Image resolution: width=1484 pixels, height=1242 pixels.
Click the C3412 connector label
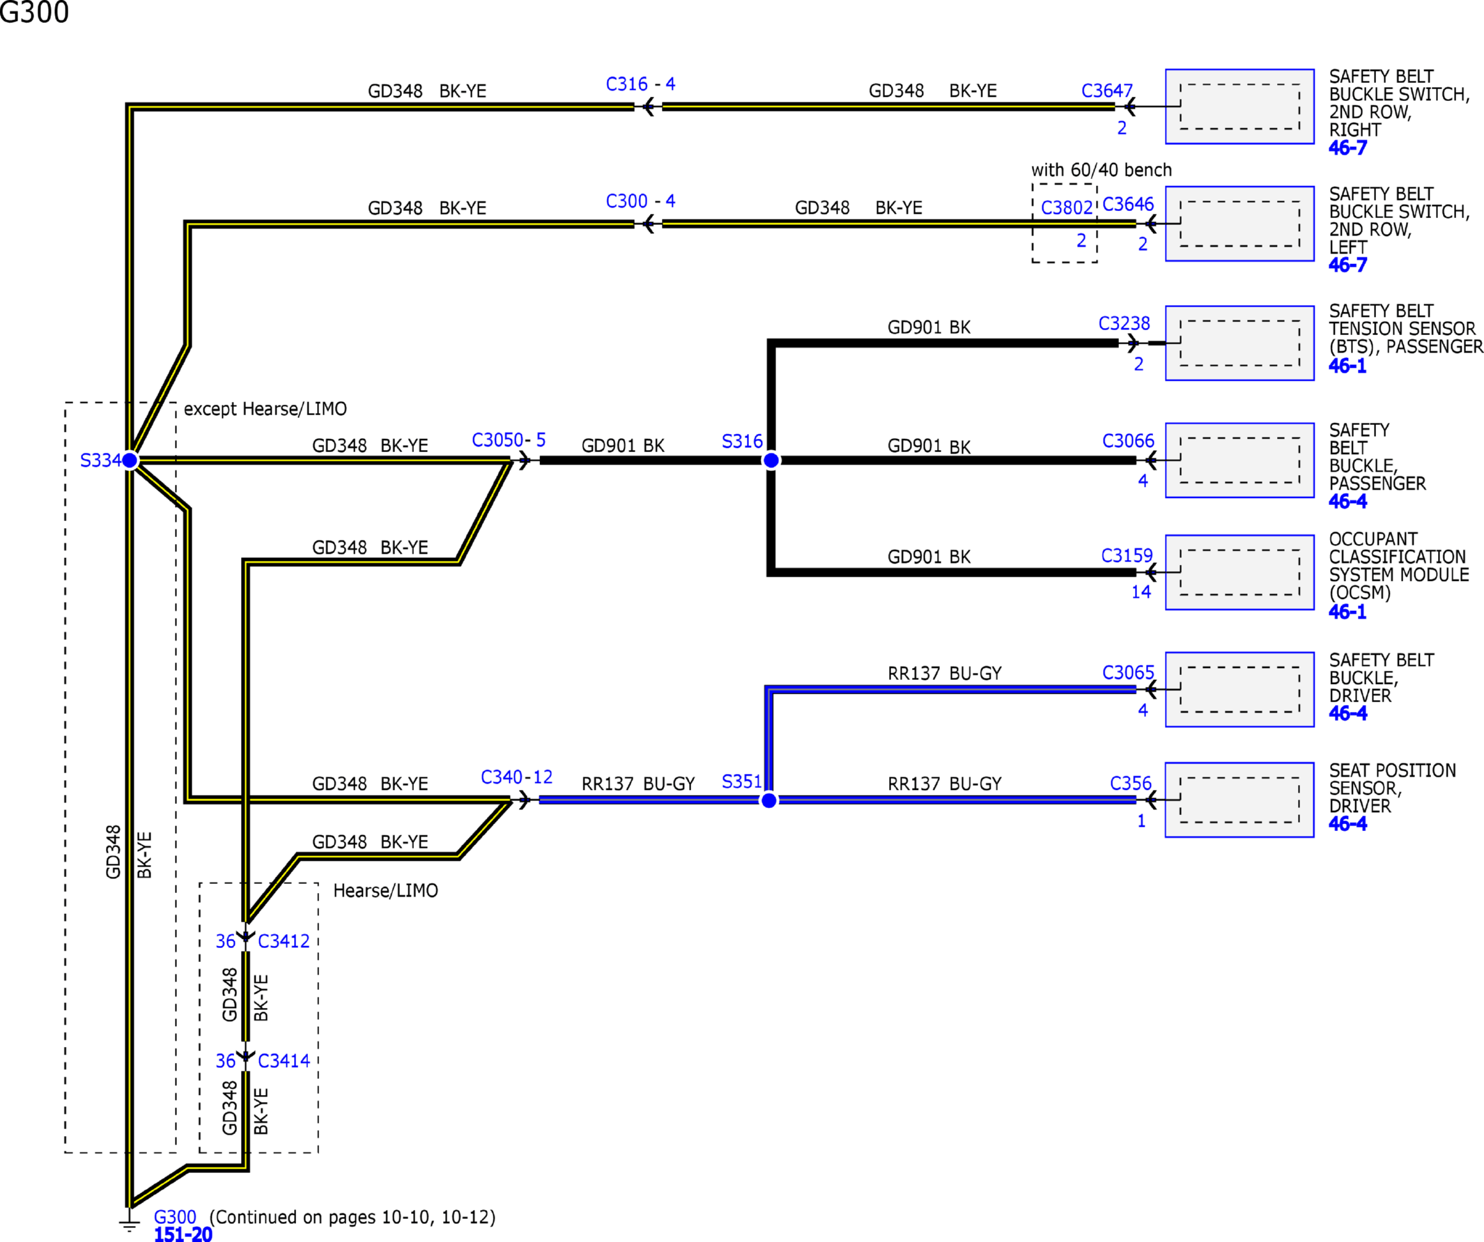[284, 941]
